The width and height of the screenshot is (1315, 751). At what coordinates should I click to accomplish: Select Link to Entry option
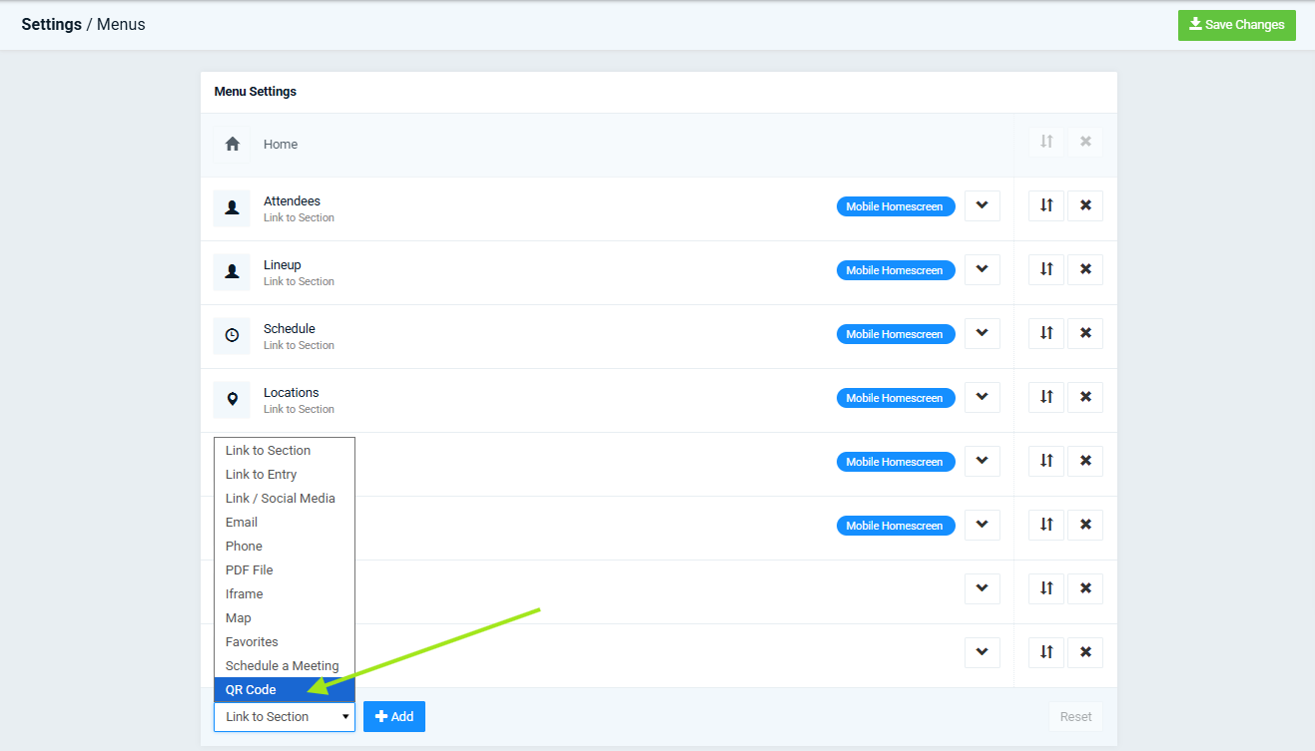tap(285, 475)
